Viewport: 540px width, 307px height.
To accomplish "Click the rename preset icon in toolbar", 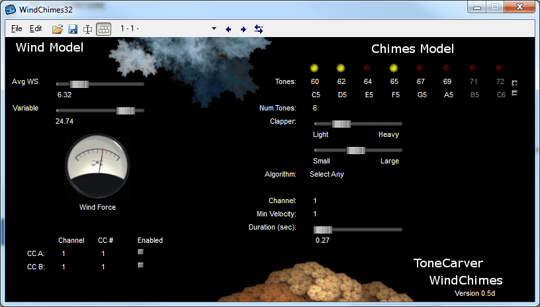I will tap(88, 29).
